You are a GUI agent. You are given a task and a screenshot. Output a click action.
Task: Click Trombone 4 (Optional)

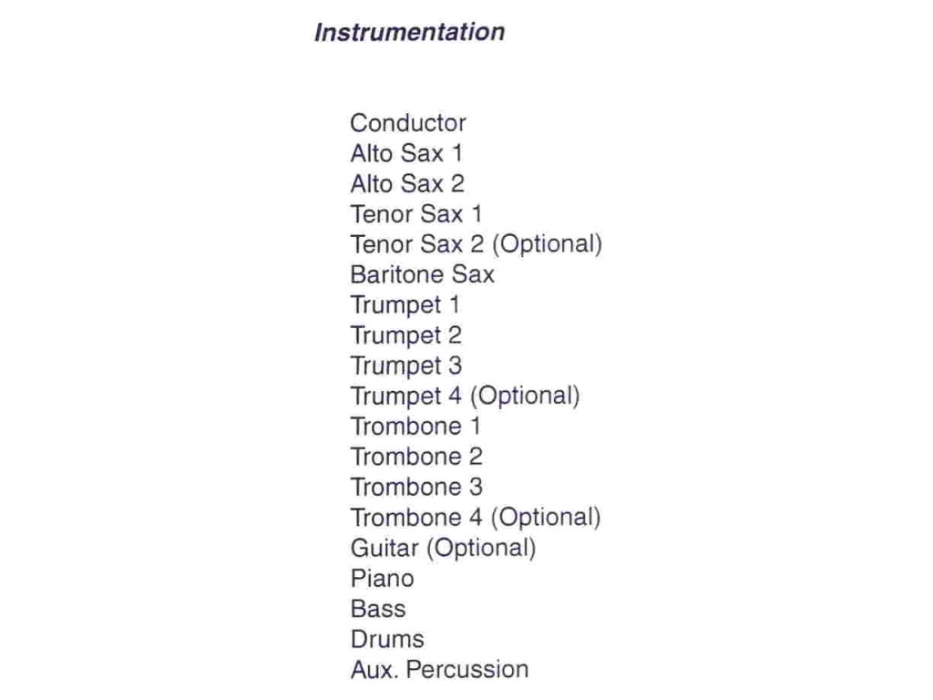[x=476, y=518]
